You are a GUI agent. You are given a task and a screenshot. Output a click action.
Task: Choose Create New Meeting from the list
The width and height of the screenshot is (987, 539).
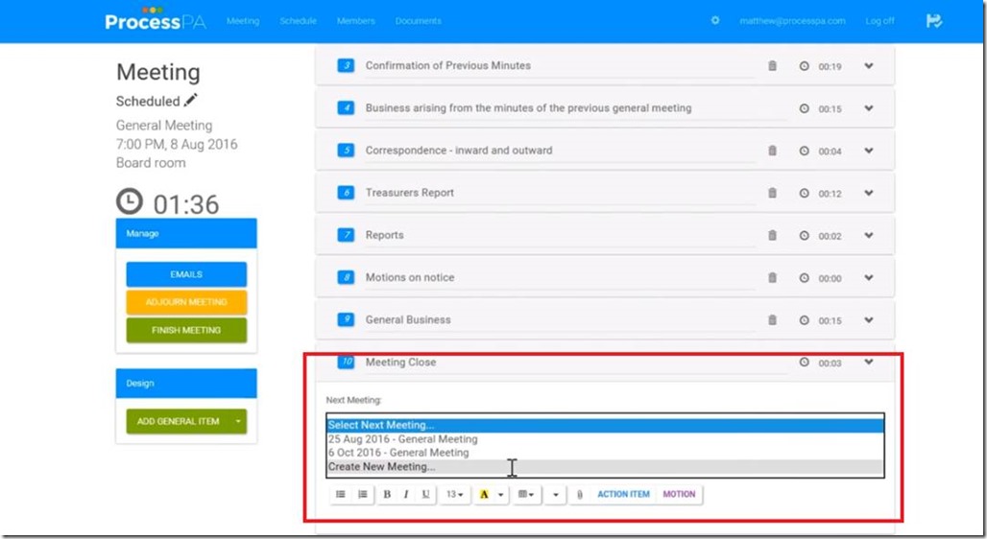pos(382,467)
